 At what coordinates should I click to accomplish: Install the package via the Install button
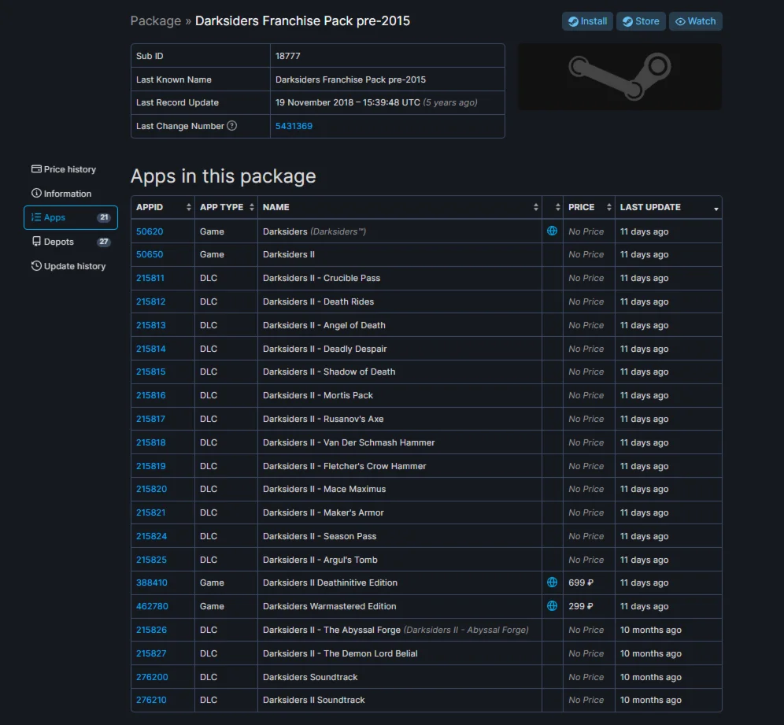click(587, 21)
